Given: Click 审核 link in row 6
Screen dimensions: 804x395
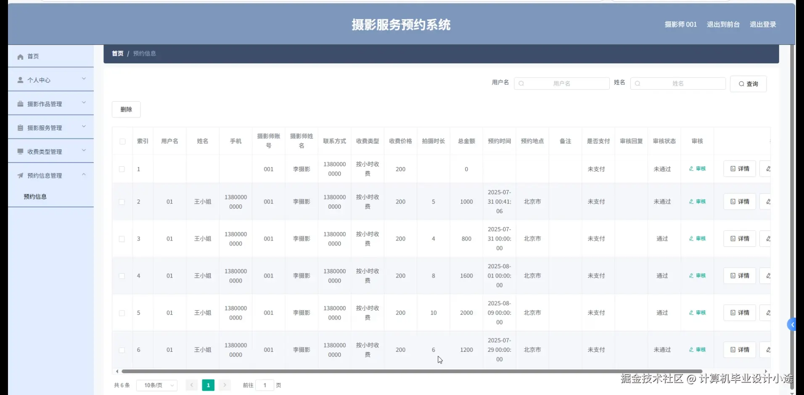Looking at the screenshot, I should click(x=698, y=350).
